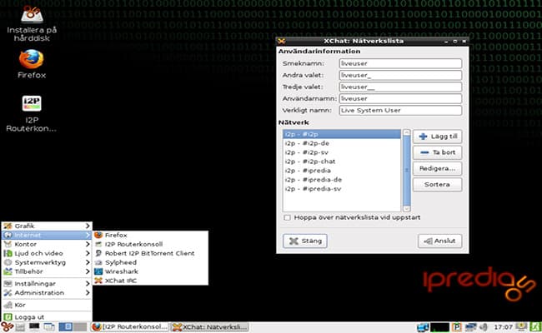Expand the Inställningar submenu arrow
Screen dimensions: 542x333
[x=88, y=284]
